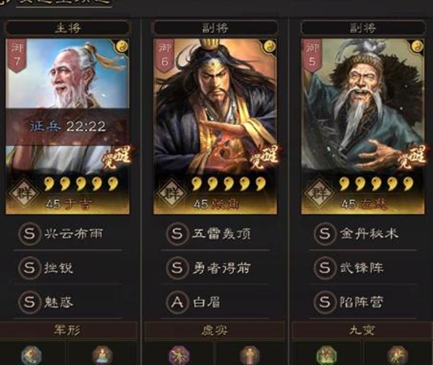433x365 pixels.
Task: Select the green equipment icon below 九变
Action: [x=327, y=355]
